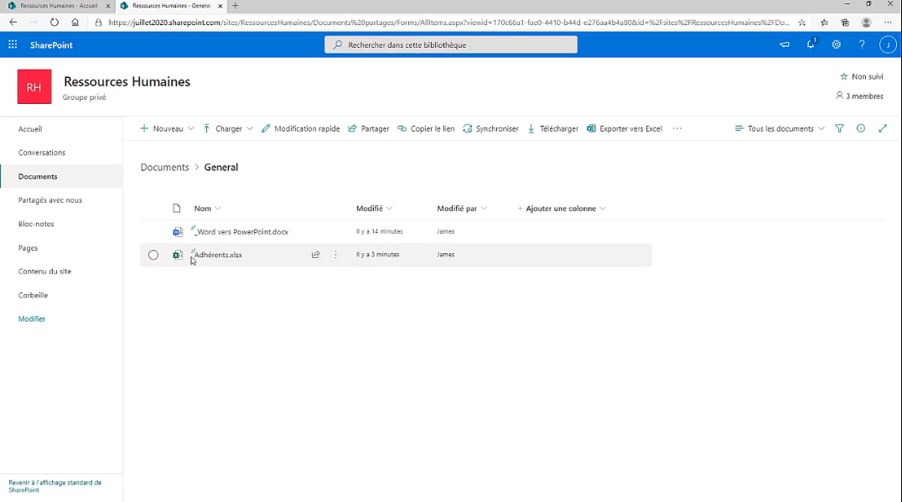Viewport: 902px width, 502px height.
Task: Click the Non suivi star icon
Action: pos(844,76)
